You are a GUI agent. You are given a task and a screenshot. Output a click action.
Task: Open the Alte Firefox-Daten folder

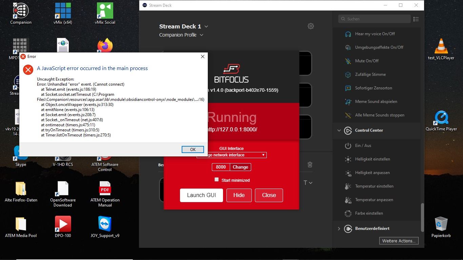coord(21,192)
